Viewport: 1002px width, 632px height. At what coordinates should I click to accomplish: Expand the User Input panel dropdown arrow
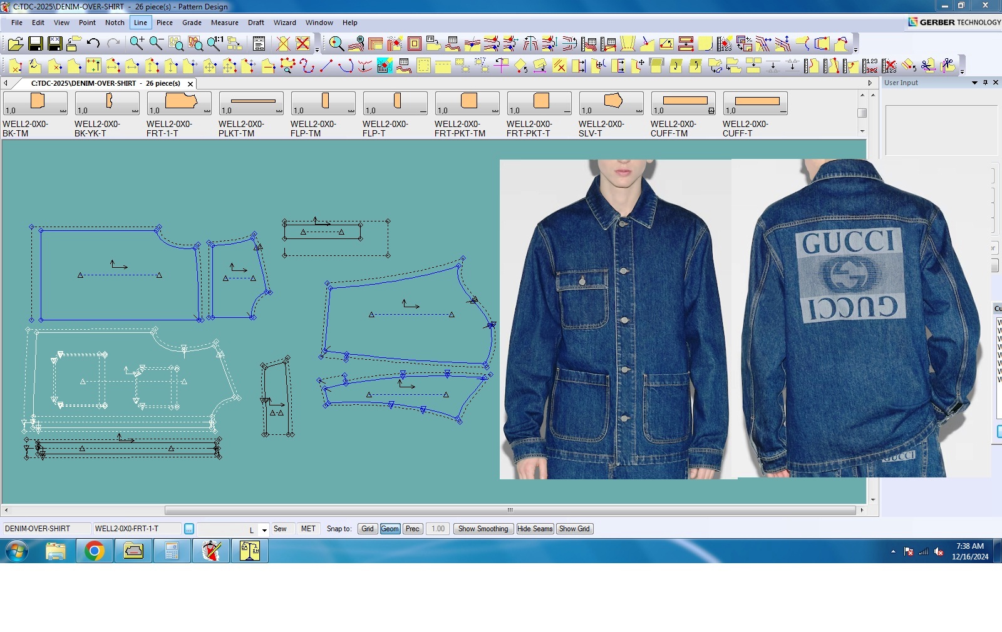(x=974, y=83)
